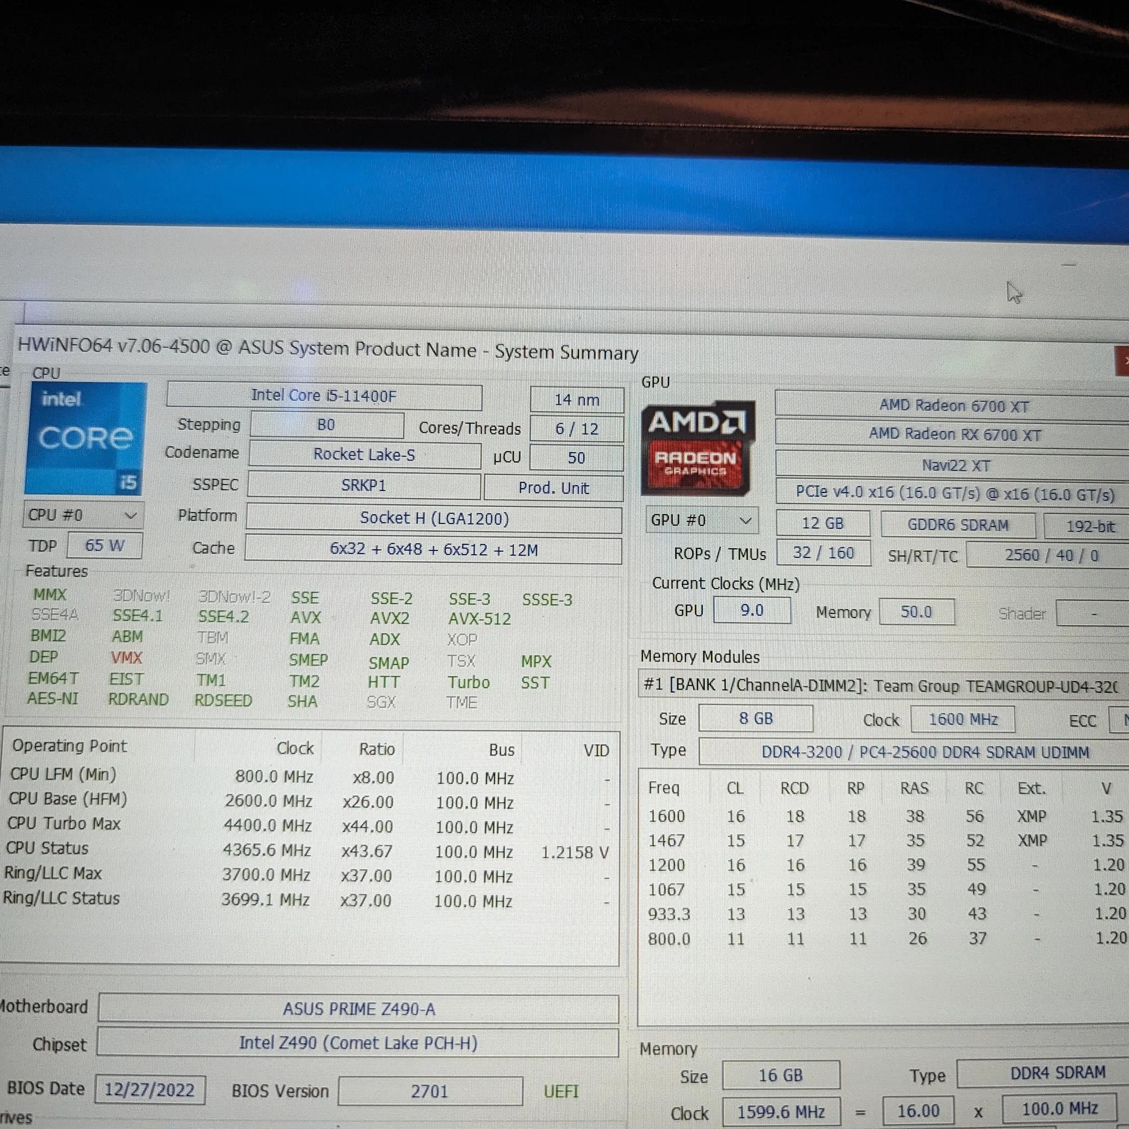Select the CPU LFM (Min) row
The height and width of the screenshot is (1129, 1129).
[310, 777]
